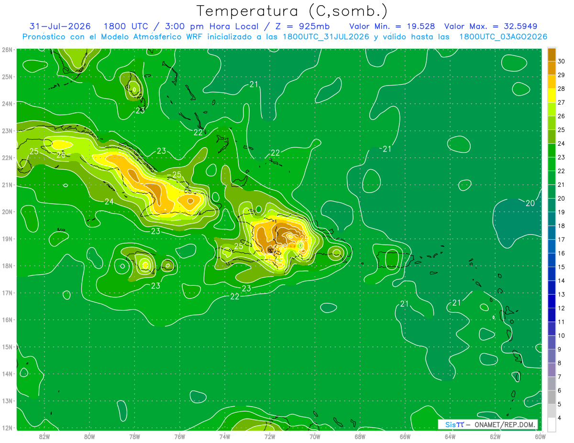Click the '24' contour label south of Cuba
574x443 pixels.
click(x=109, y=202)
